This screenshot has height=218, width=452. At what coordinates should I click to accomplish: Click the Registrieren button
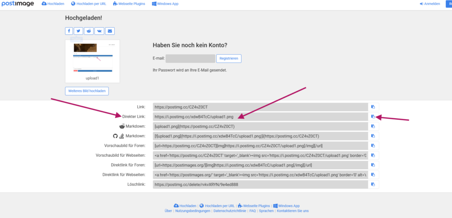229,59
